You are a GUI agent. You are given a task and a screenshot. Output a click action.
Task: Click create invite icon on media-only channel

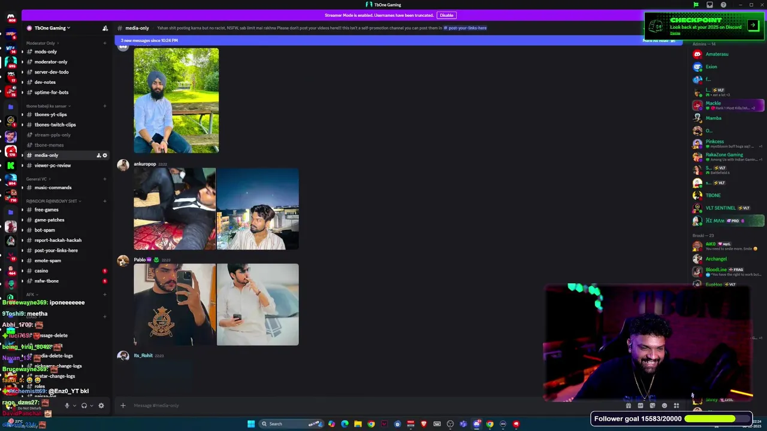click(99, 156)
